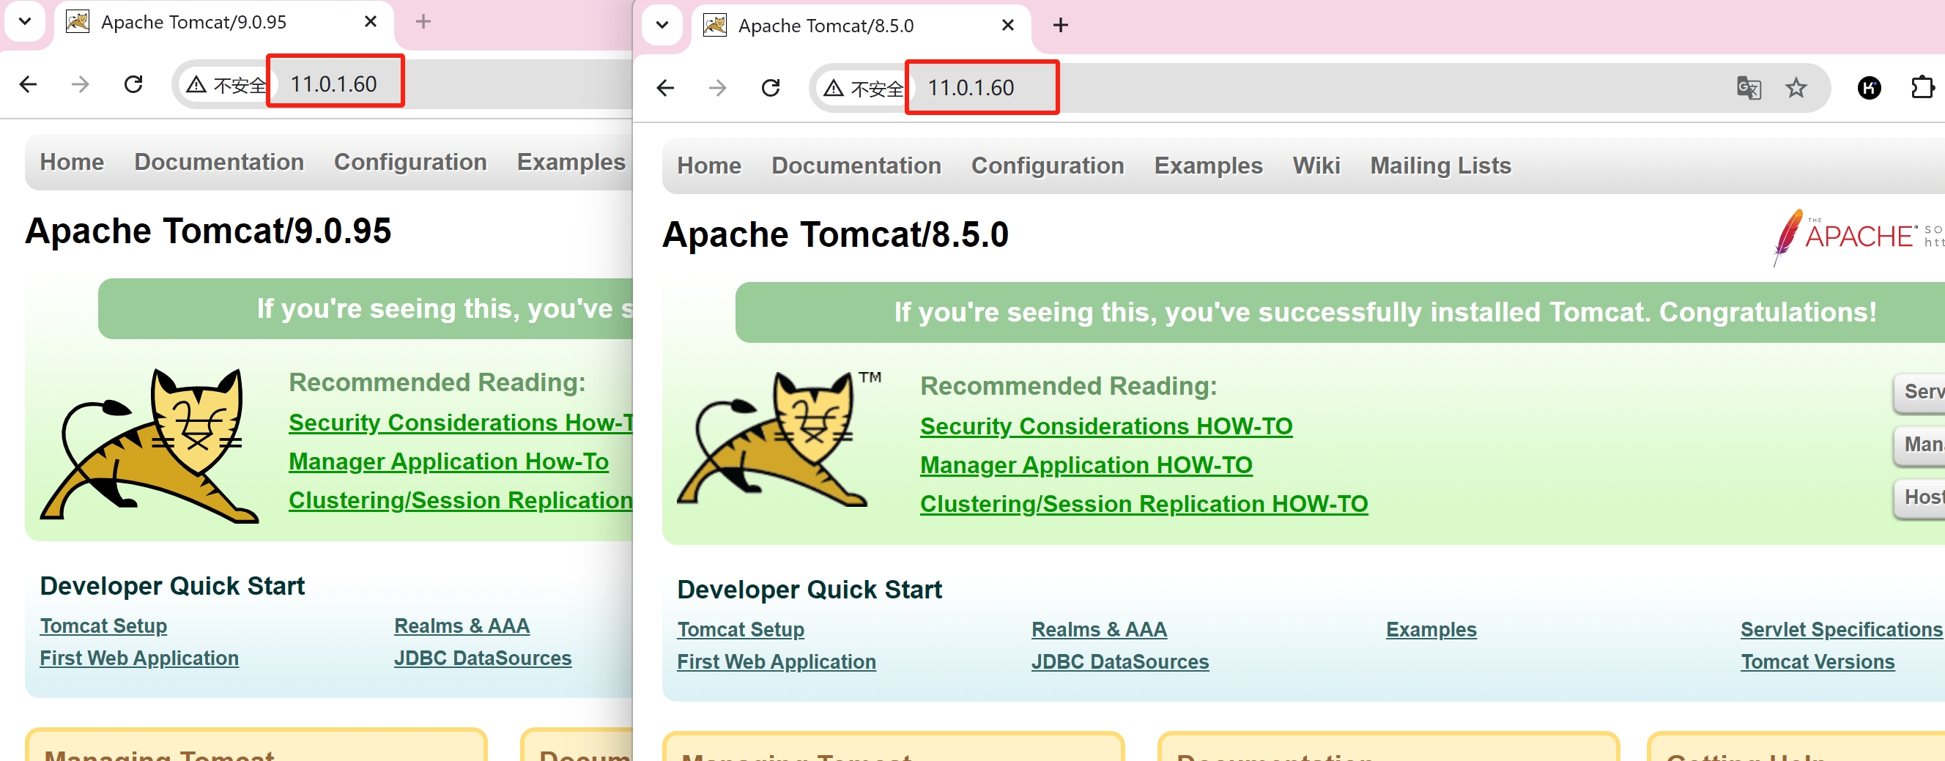
Task: Open Tomcat Setup link on the 9.0.95 page
Action: (x=103, y=625)
